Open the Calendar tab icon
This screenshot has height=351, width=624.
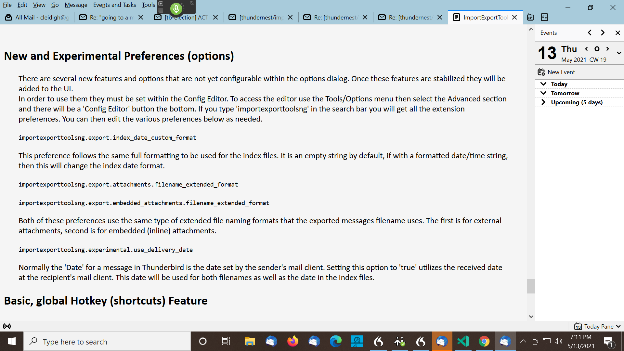(x=530, y=17)
